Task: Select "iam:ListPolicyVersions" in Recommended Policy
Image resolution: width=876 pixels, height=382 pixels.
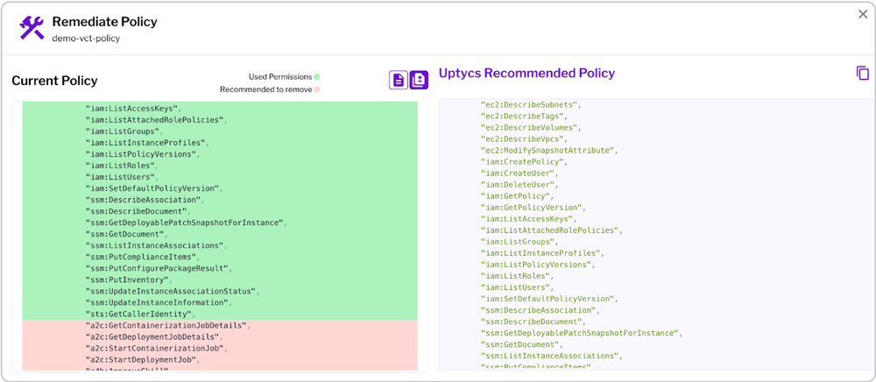Action: click(538, 265)
